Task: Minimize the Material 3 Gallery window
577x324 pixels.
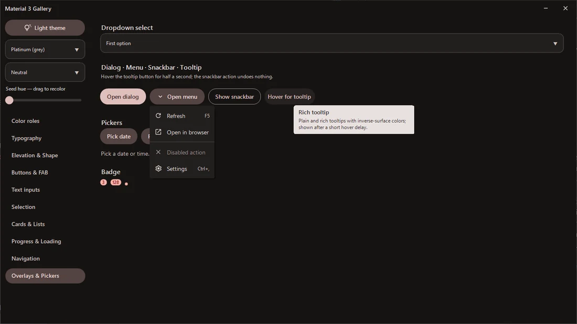Action: click(x=546, y=8)
